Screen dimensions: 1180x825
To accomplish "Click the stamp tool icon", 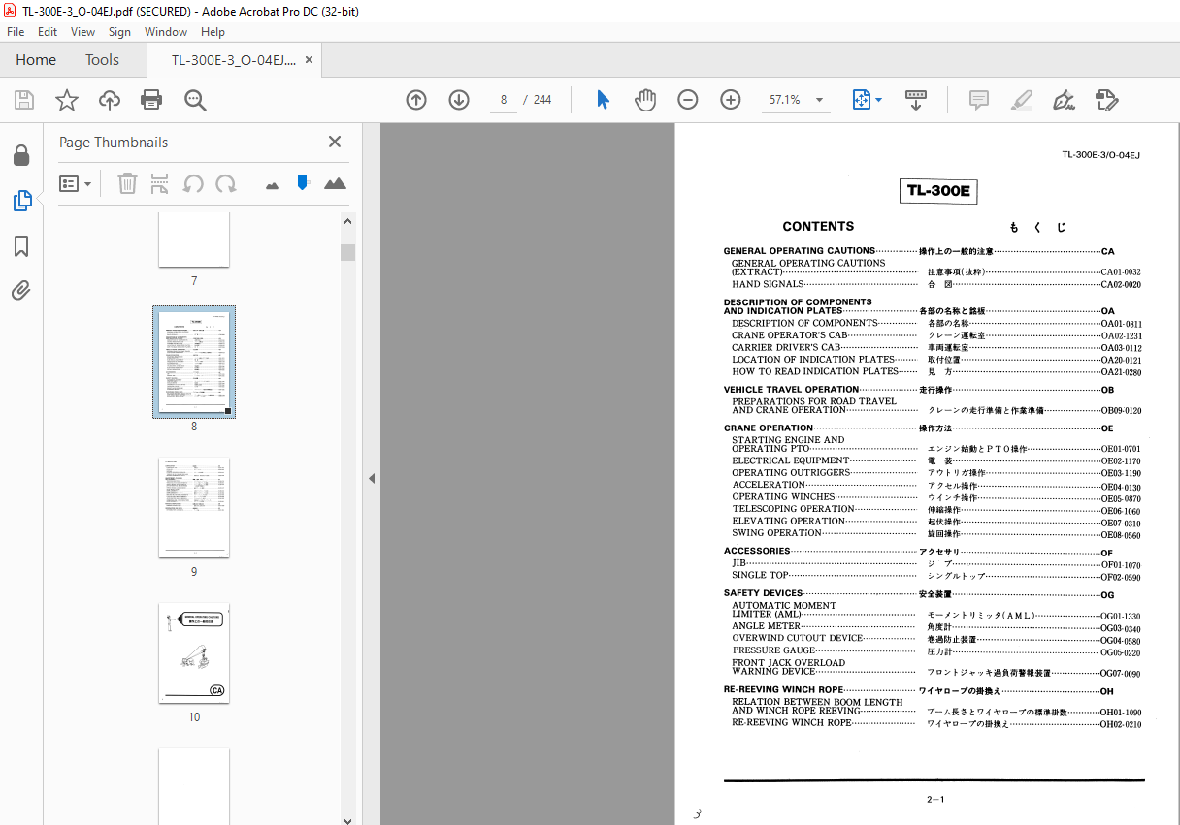I will [x=1106, y=100].
